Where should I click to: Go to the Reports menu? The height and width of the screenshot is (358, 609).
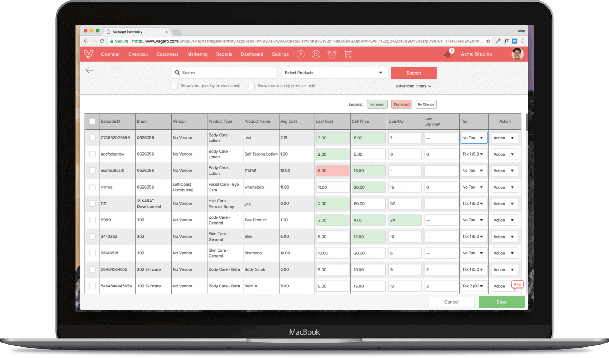click(x=224, y=54)
